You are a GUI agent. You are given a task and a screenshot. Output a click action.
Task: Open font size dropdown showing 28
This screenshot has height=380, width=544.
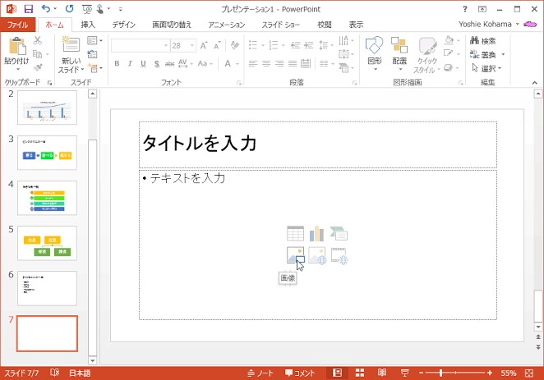pyautogui.click(x=191, y=45)
